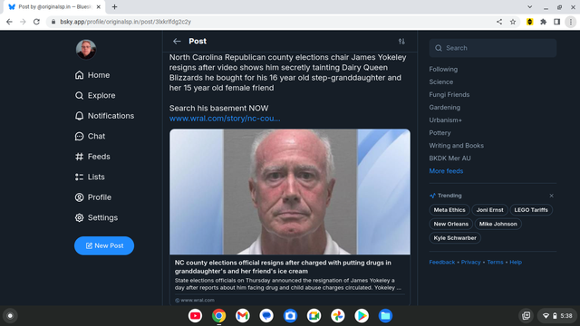Open Profile in the sidebar

coord(92,197)
